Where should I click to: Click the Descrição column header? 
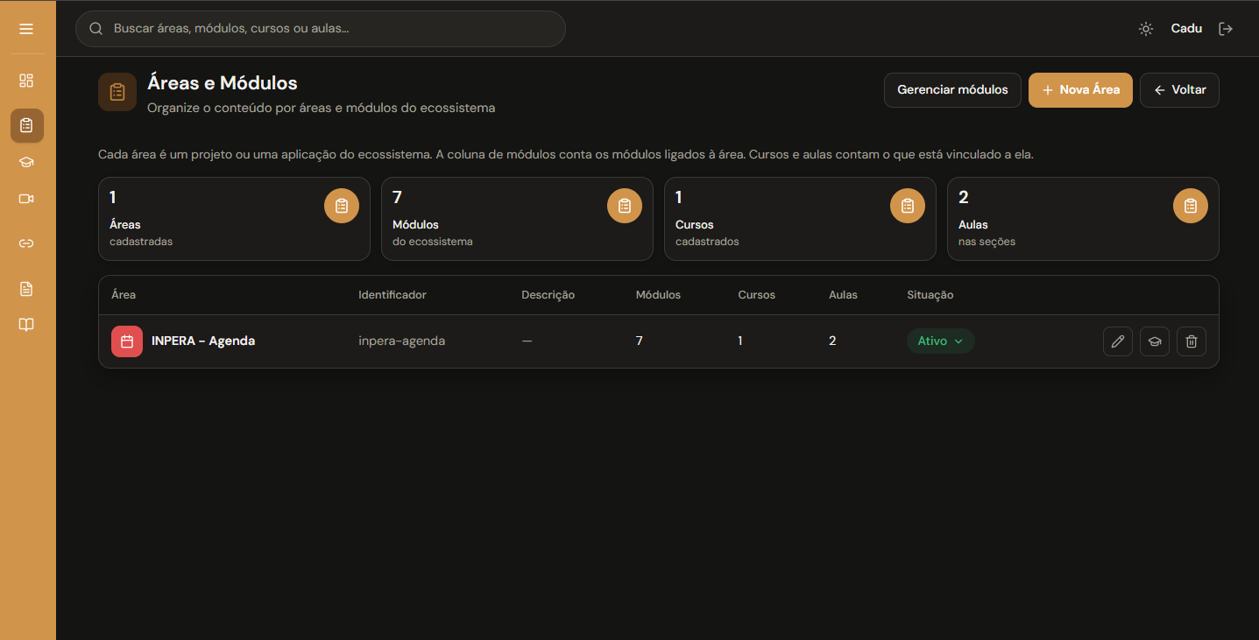548,295
